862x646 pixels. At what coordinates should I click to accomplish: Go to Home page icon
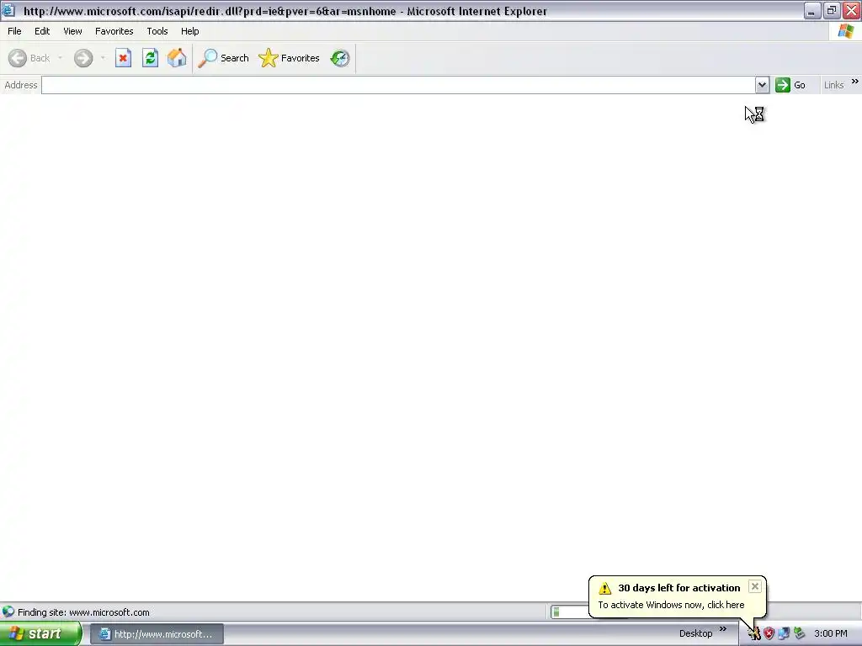[x=177, y=58]
